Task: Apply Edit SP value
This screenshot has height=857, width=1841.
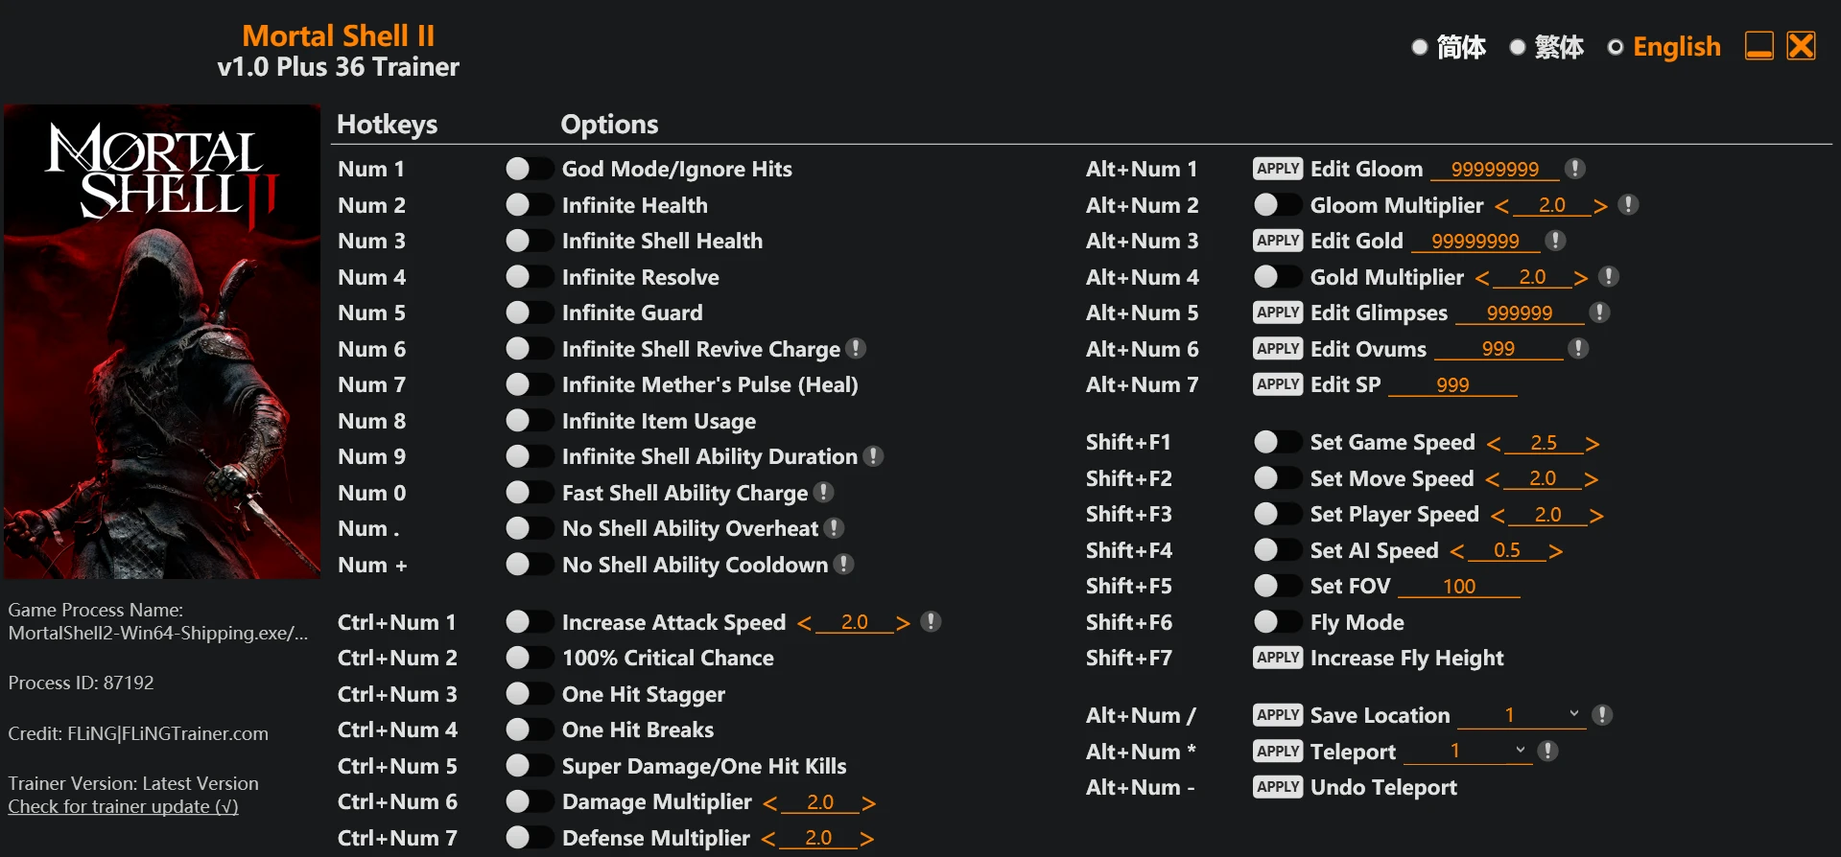Action: point(1278,384)
